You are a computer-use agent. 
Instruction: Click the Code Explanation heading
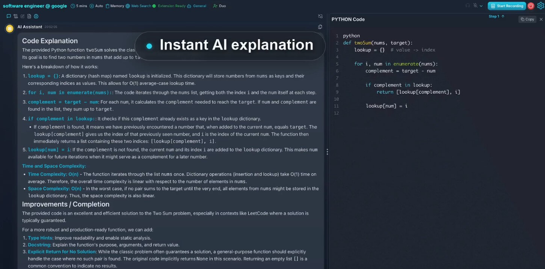tap(50, 41)
